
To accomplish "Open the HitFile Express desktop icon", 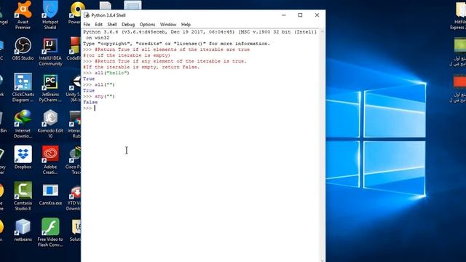I will tap(460, 15).
